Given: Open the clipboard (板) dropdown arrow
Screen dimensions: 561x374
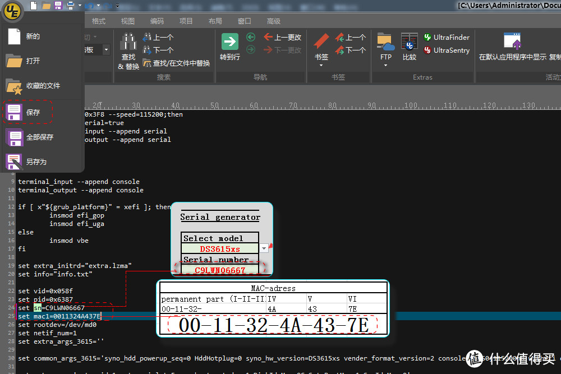Looking at the screenshot, I should click(x=106, y=50).
